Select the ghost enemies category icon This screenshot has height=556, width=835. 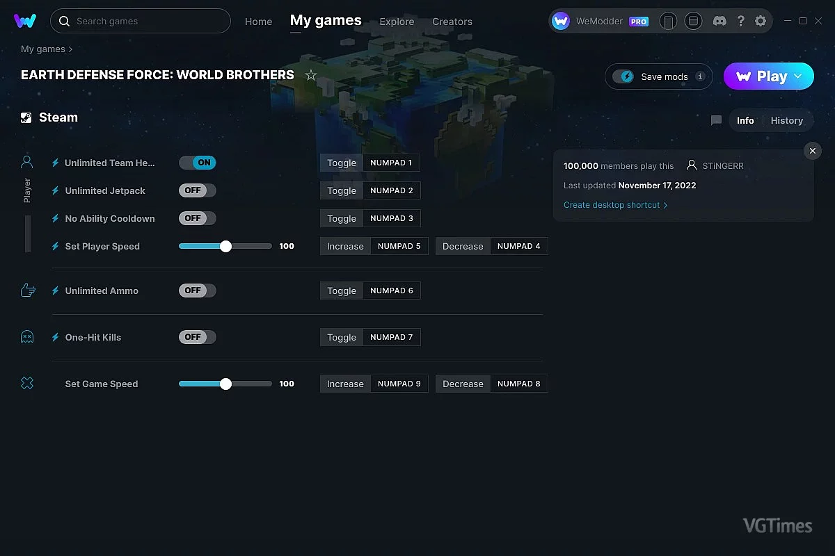click(x=27, y=337)
